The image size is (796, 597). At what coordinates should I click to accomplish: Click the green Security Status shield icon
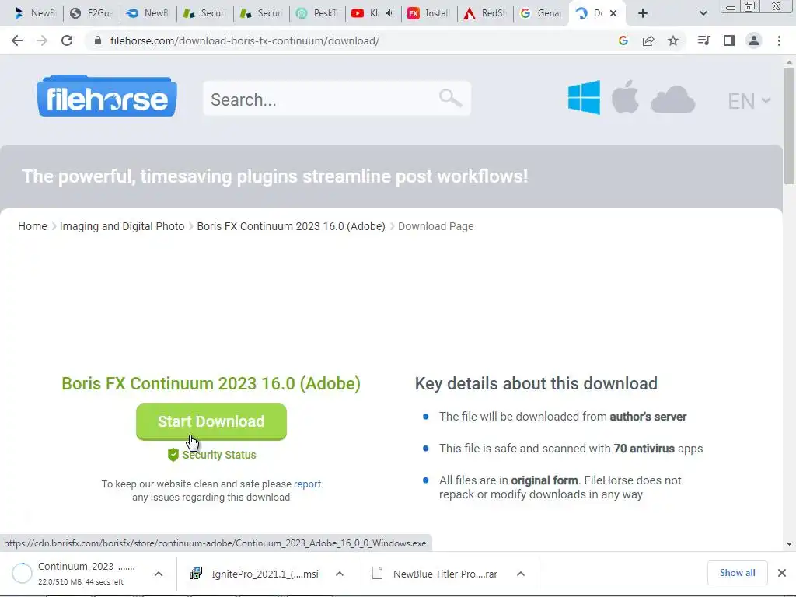point(173,455)
